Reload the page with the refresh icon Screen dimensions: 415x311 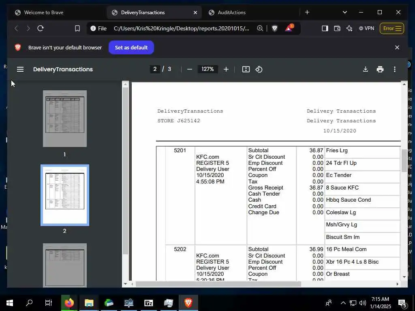[41, 28]
